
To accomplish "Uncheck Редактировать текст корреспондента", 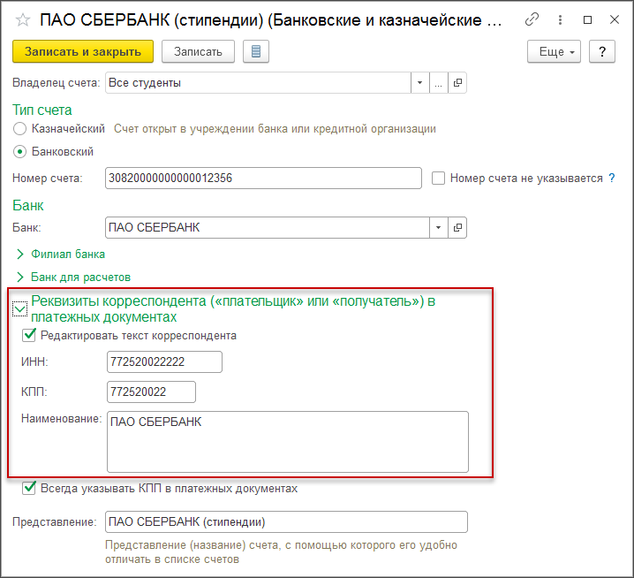I will tap(29, 335).
